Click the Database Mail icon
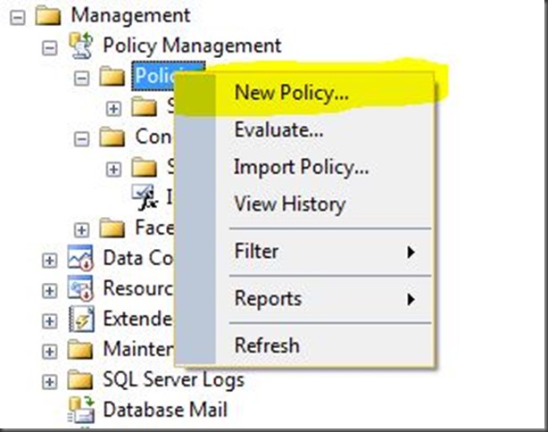 point(82,411)
